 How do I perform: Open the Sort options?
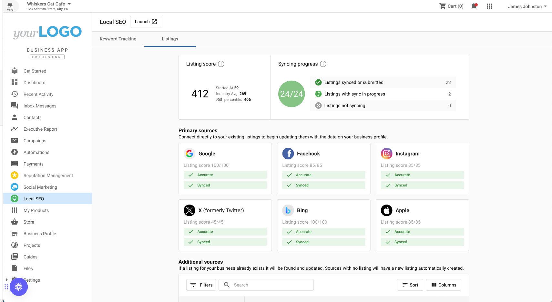click(410, 285)
